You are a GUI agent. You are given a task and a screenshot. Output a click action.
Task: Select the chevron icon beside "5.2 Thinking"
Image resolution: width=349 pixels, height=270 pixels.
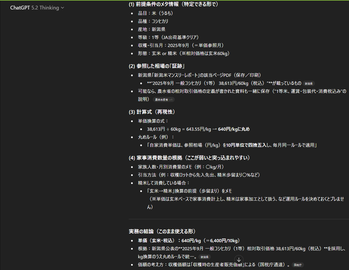[62, 8]
